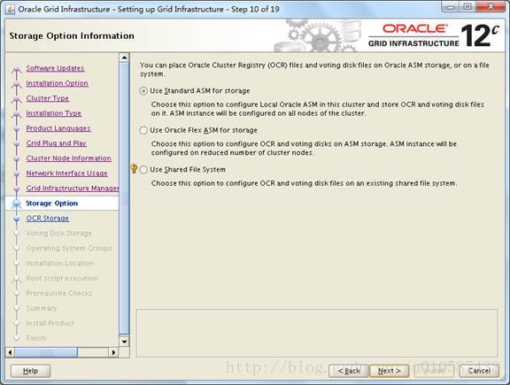
Task: Cancel the Grid Infrastructure setup
Action: coord(479,371)
